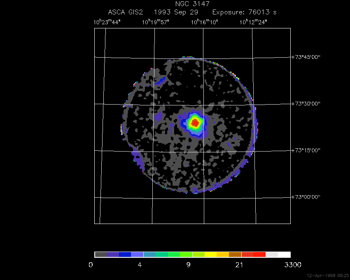Pick the white swatch at color bar end
Viewport: 350px width, 280px height.
284,254
